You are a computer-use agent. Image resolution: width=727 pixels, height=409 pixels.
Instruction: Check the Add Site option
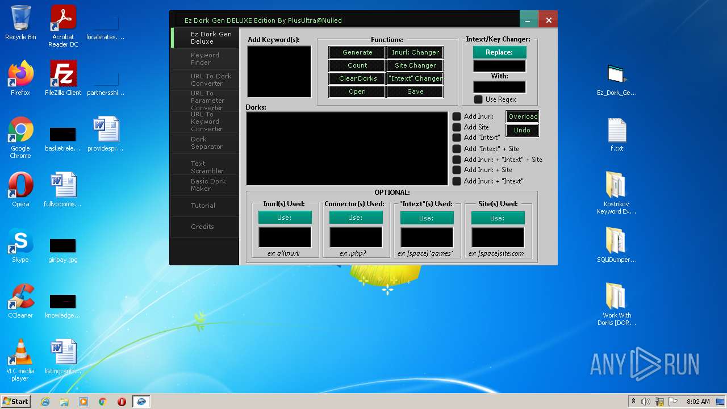pyautogui.click(x=457, y=127)
